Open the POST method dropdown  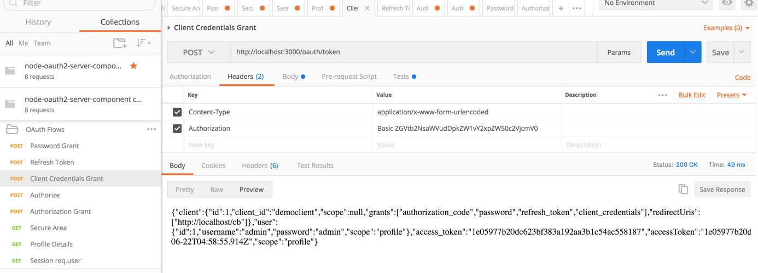click(x=199, y=53)
